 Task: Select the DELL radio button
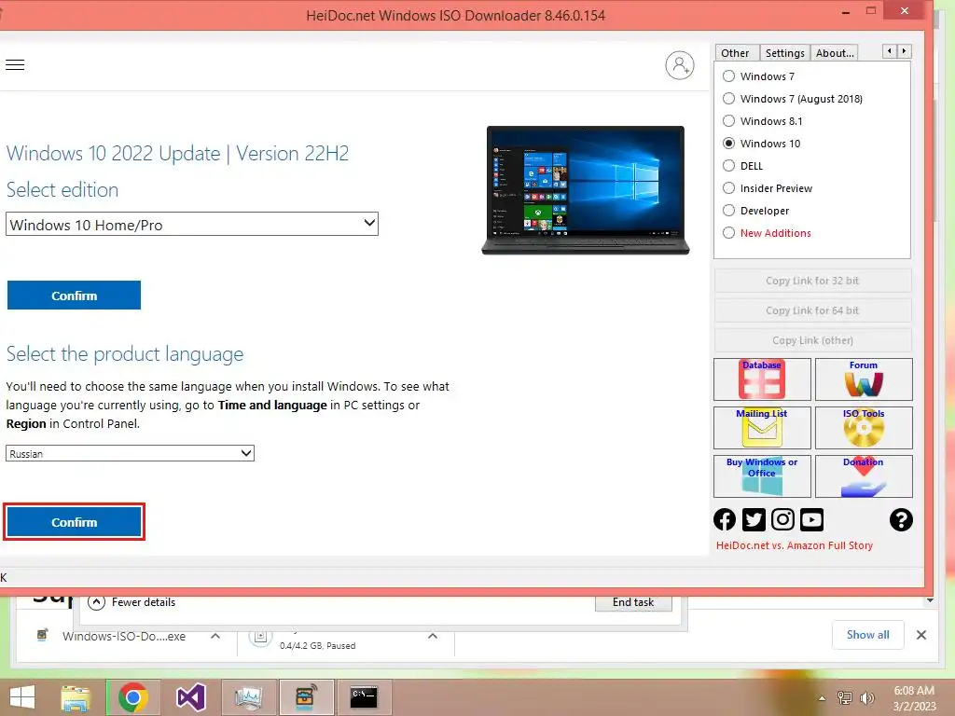(x=728, y=166)
